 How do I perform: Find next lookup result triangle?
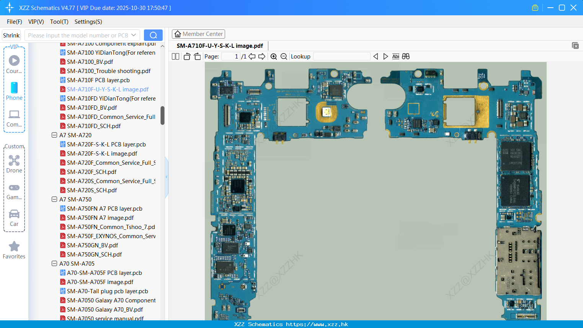pyautogui.click(x=385, y=57)
